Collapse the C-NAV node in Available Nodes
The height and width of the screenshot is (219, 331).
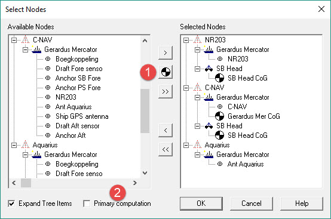click(14, 40)
